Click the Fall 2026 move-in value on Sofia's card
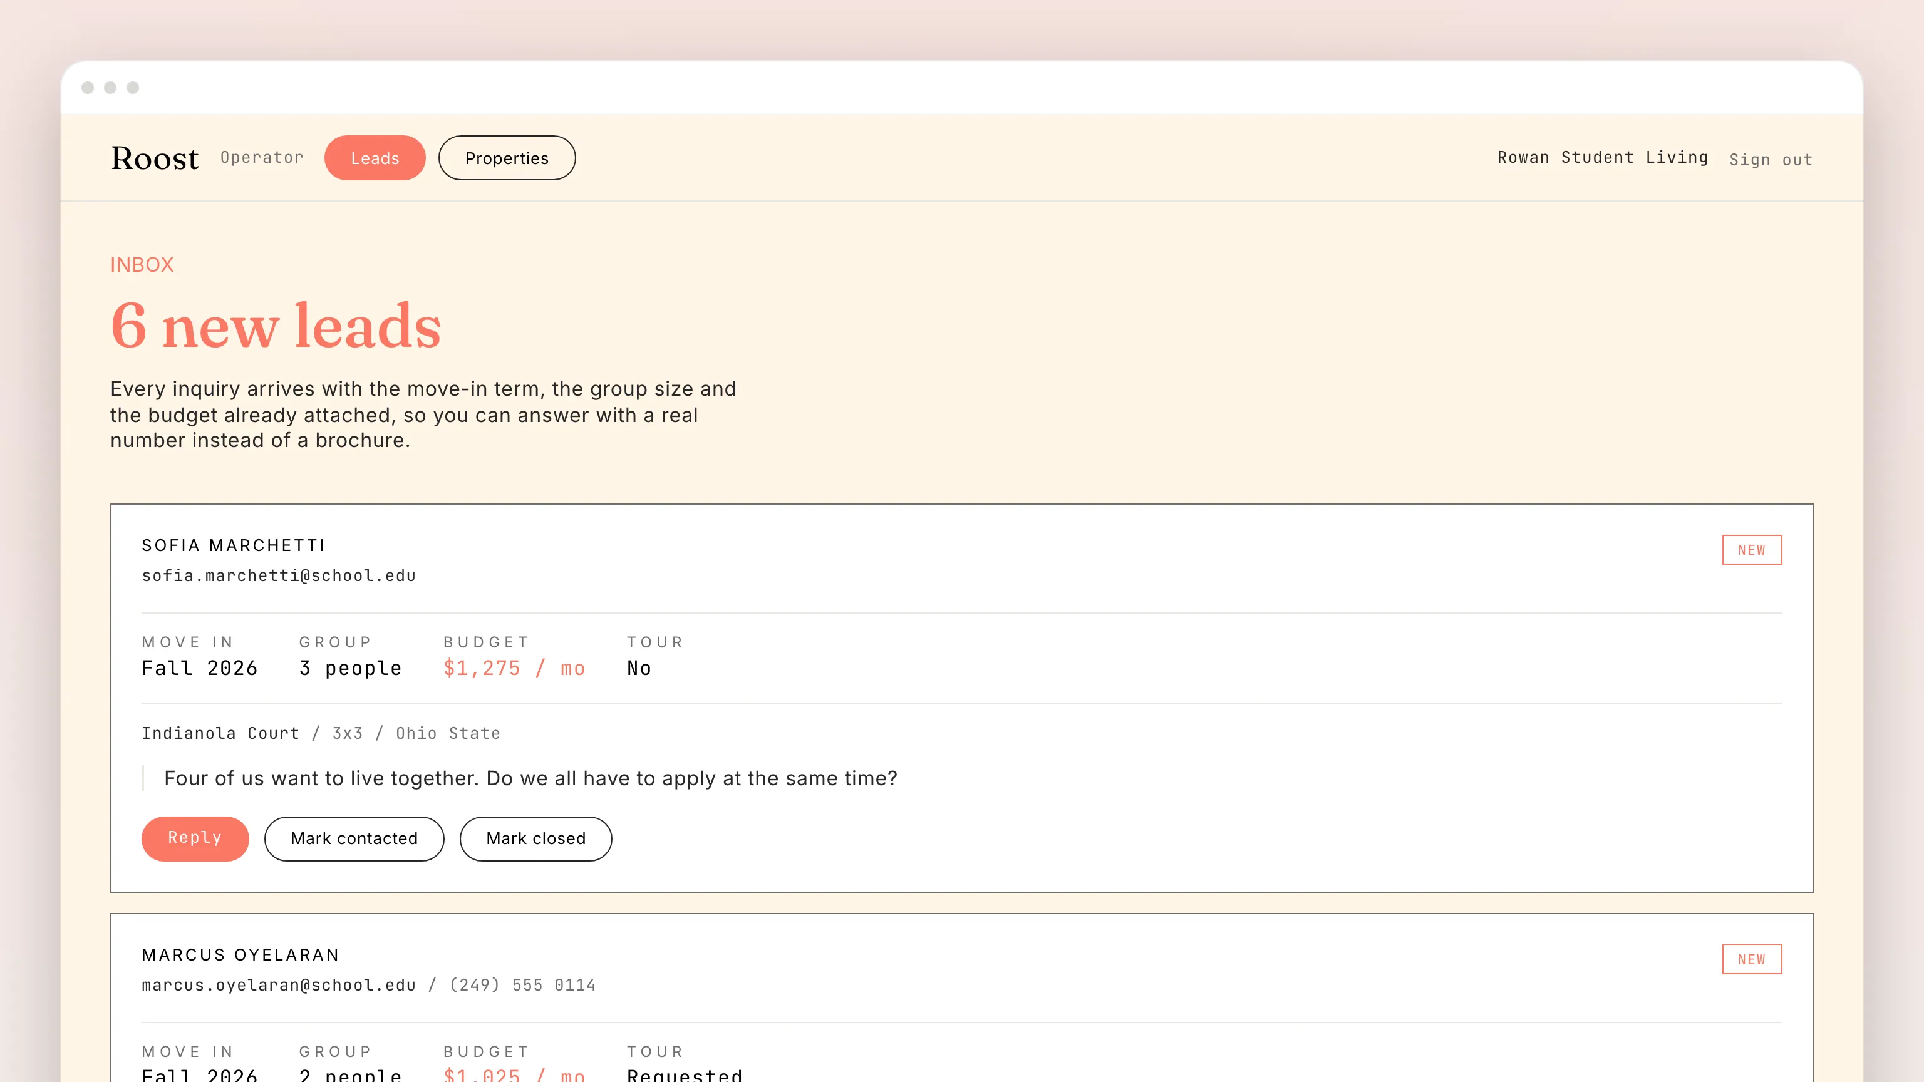Image resolution: width=1924 pixels, height=1082 pixels. 199,668
